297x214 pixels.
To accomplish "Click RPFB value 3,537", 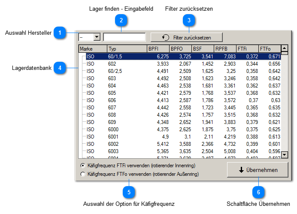I will pos(230,93).
